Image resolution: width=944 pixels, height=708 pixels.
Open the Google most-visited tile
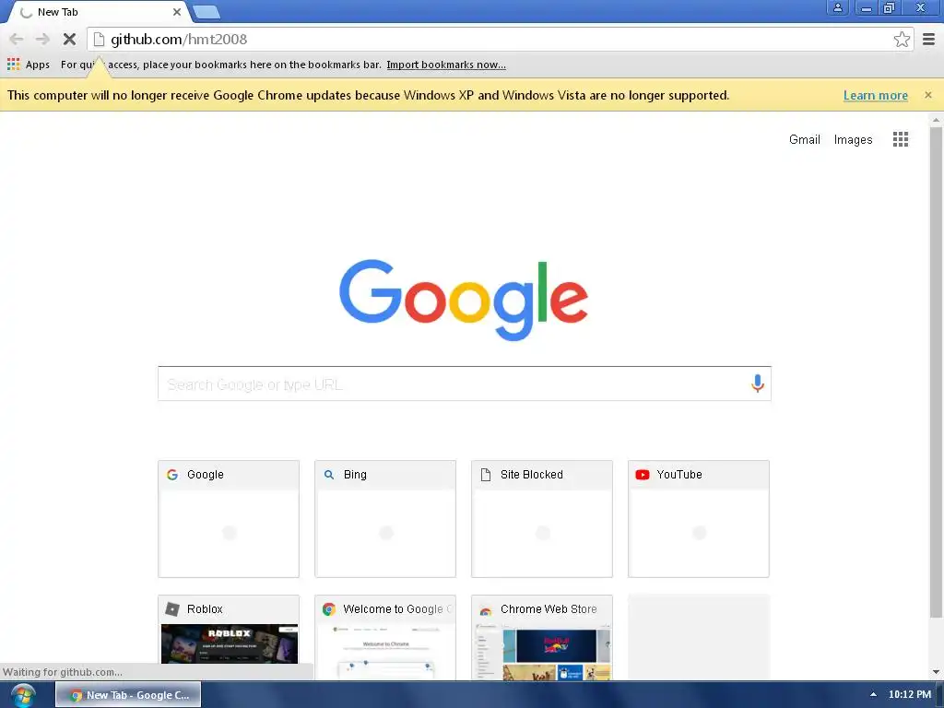[229, 519]
